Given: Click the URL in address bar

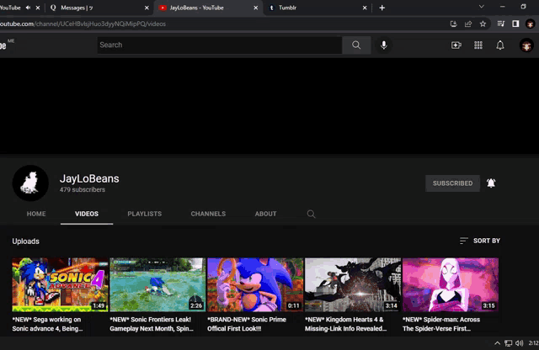Looking at the screenshot, I should click(x=83, y=24).
